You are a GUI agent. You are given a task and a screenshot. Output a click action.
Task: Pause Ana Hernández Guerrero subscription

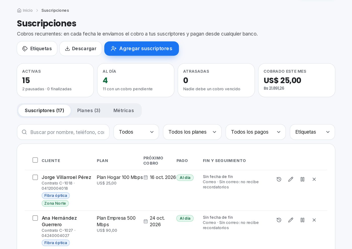pos(302,220)
